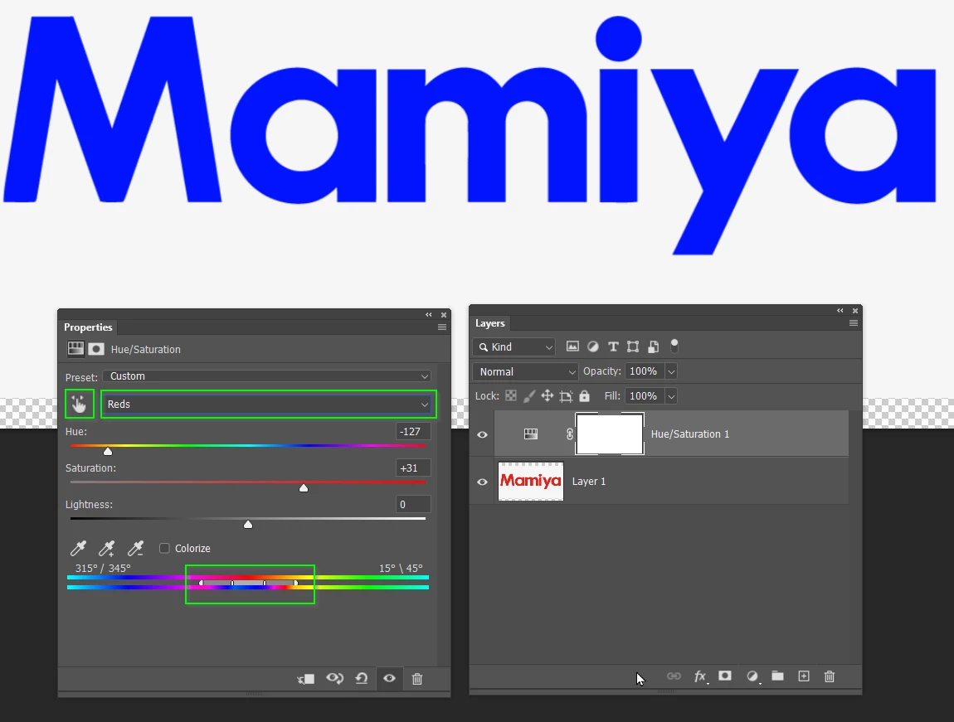Collapse the Layers panel to icons
Image resolution: width=954 pixels, height=722 pixels.
(x=840, y=310)
